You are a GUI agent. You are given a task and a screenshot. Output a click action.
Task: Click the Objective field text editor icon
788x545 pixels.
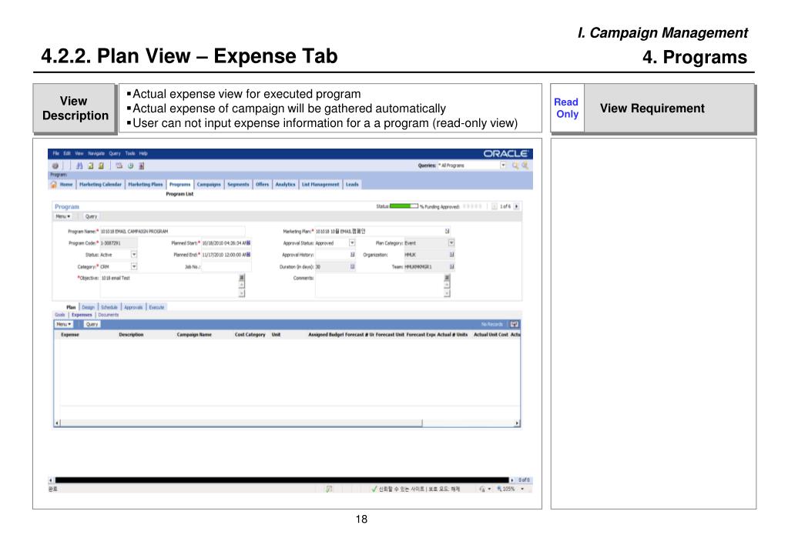(242, 278)
